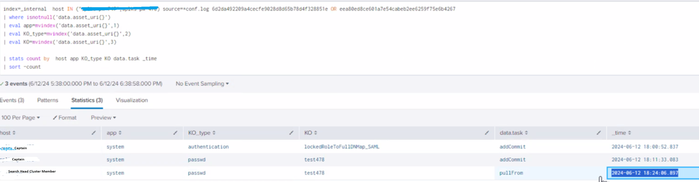
Task: Click data.task column pencil format icon
Action: pyautogui.click(x=599, y=133)
